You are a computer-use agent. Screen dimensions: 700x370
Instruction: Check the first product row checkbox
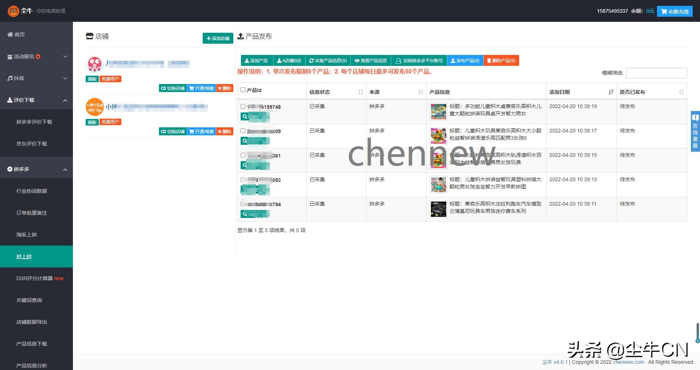pos(242,106)
